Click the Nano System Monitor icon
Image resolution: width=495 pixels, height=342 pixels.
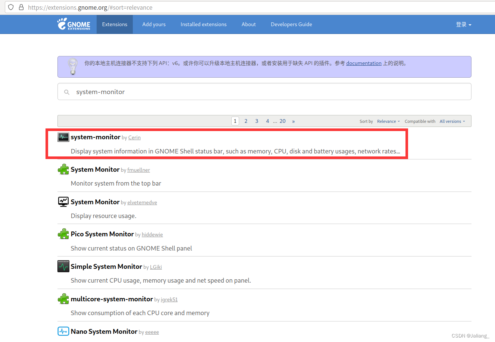(x=63, y=331)
